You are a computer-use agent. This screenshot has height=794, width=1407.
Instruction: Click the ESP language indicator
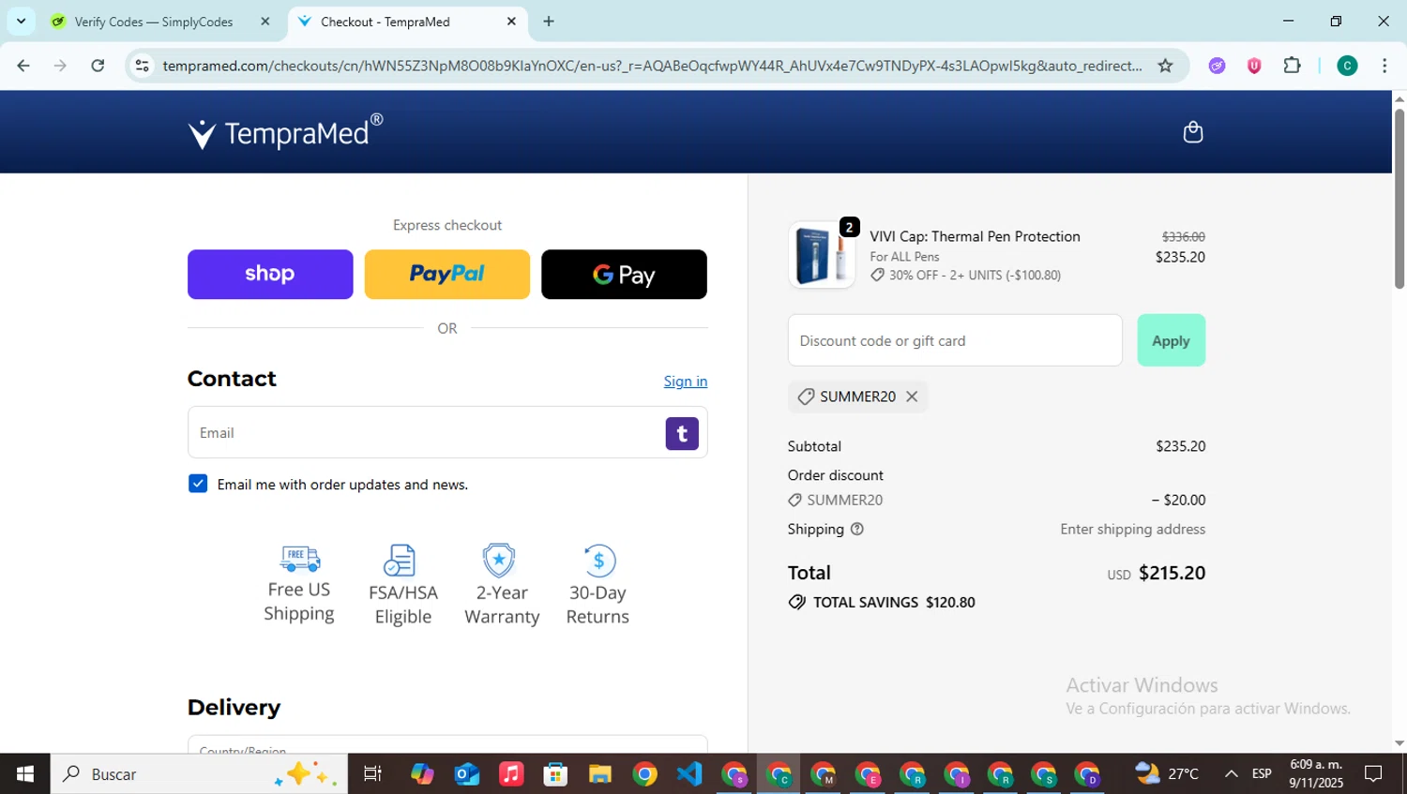[1262, 774]
